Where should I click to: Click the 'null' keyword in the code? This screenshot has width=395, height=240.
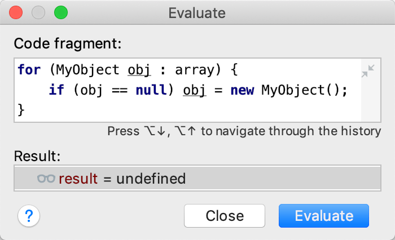pos(151,90)
